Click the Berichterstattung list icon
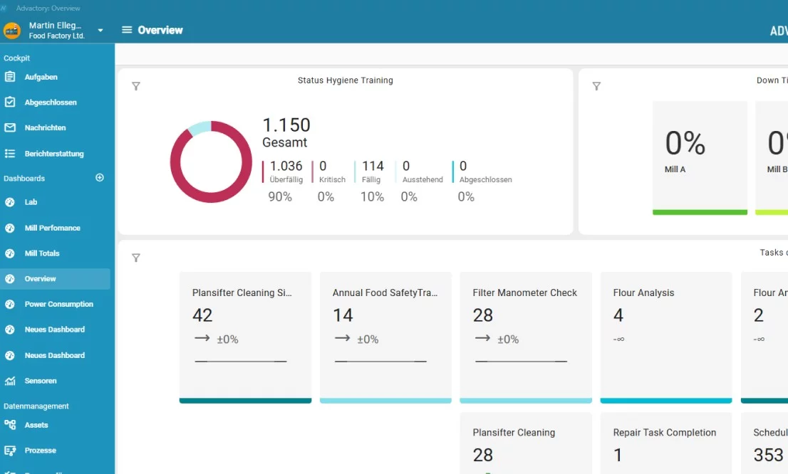788x474 pixels. coord(9,154)
